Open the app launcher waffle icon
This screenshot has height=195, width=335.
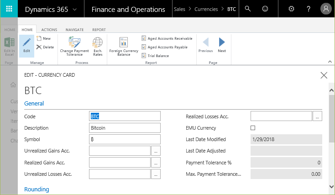[9, 9]
